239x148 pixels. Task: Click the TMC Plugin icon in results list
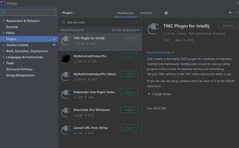click(66, 40)
